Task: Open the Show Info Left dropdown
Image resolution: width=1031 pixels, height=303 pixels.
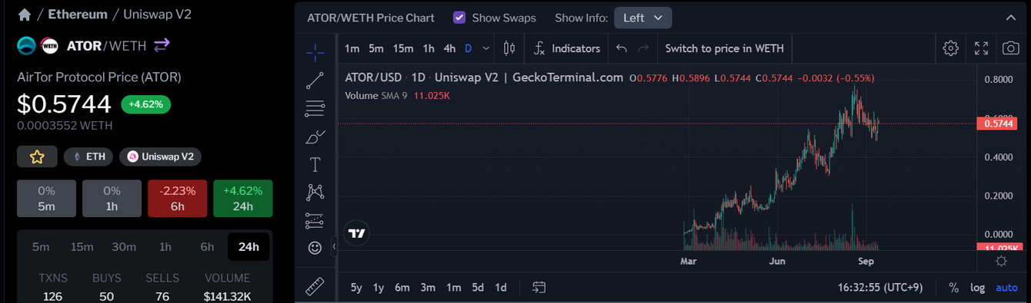Action: 642,18
